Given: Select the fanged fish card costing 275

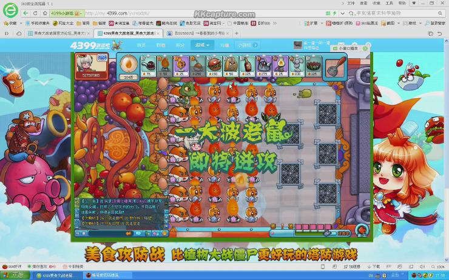Looking at the screenshot, I should 264,66.
